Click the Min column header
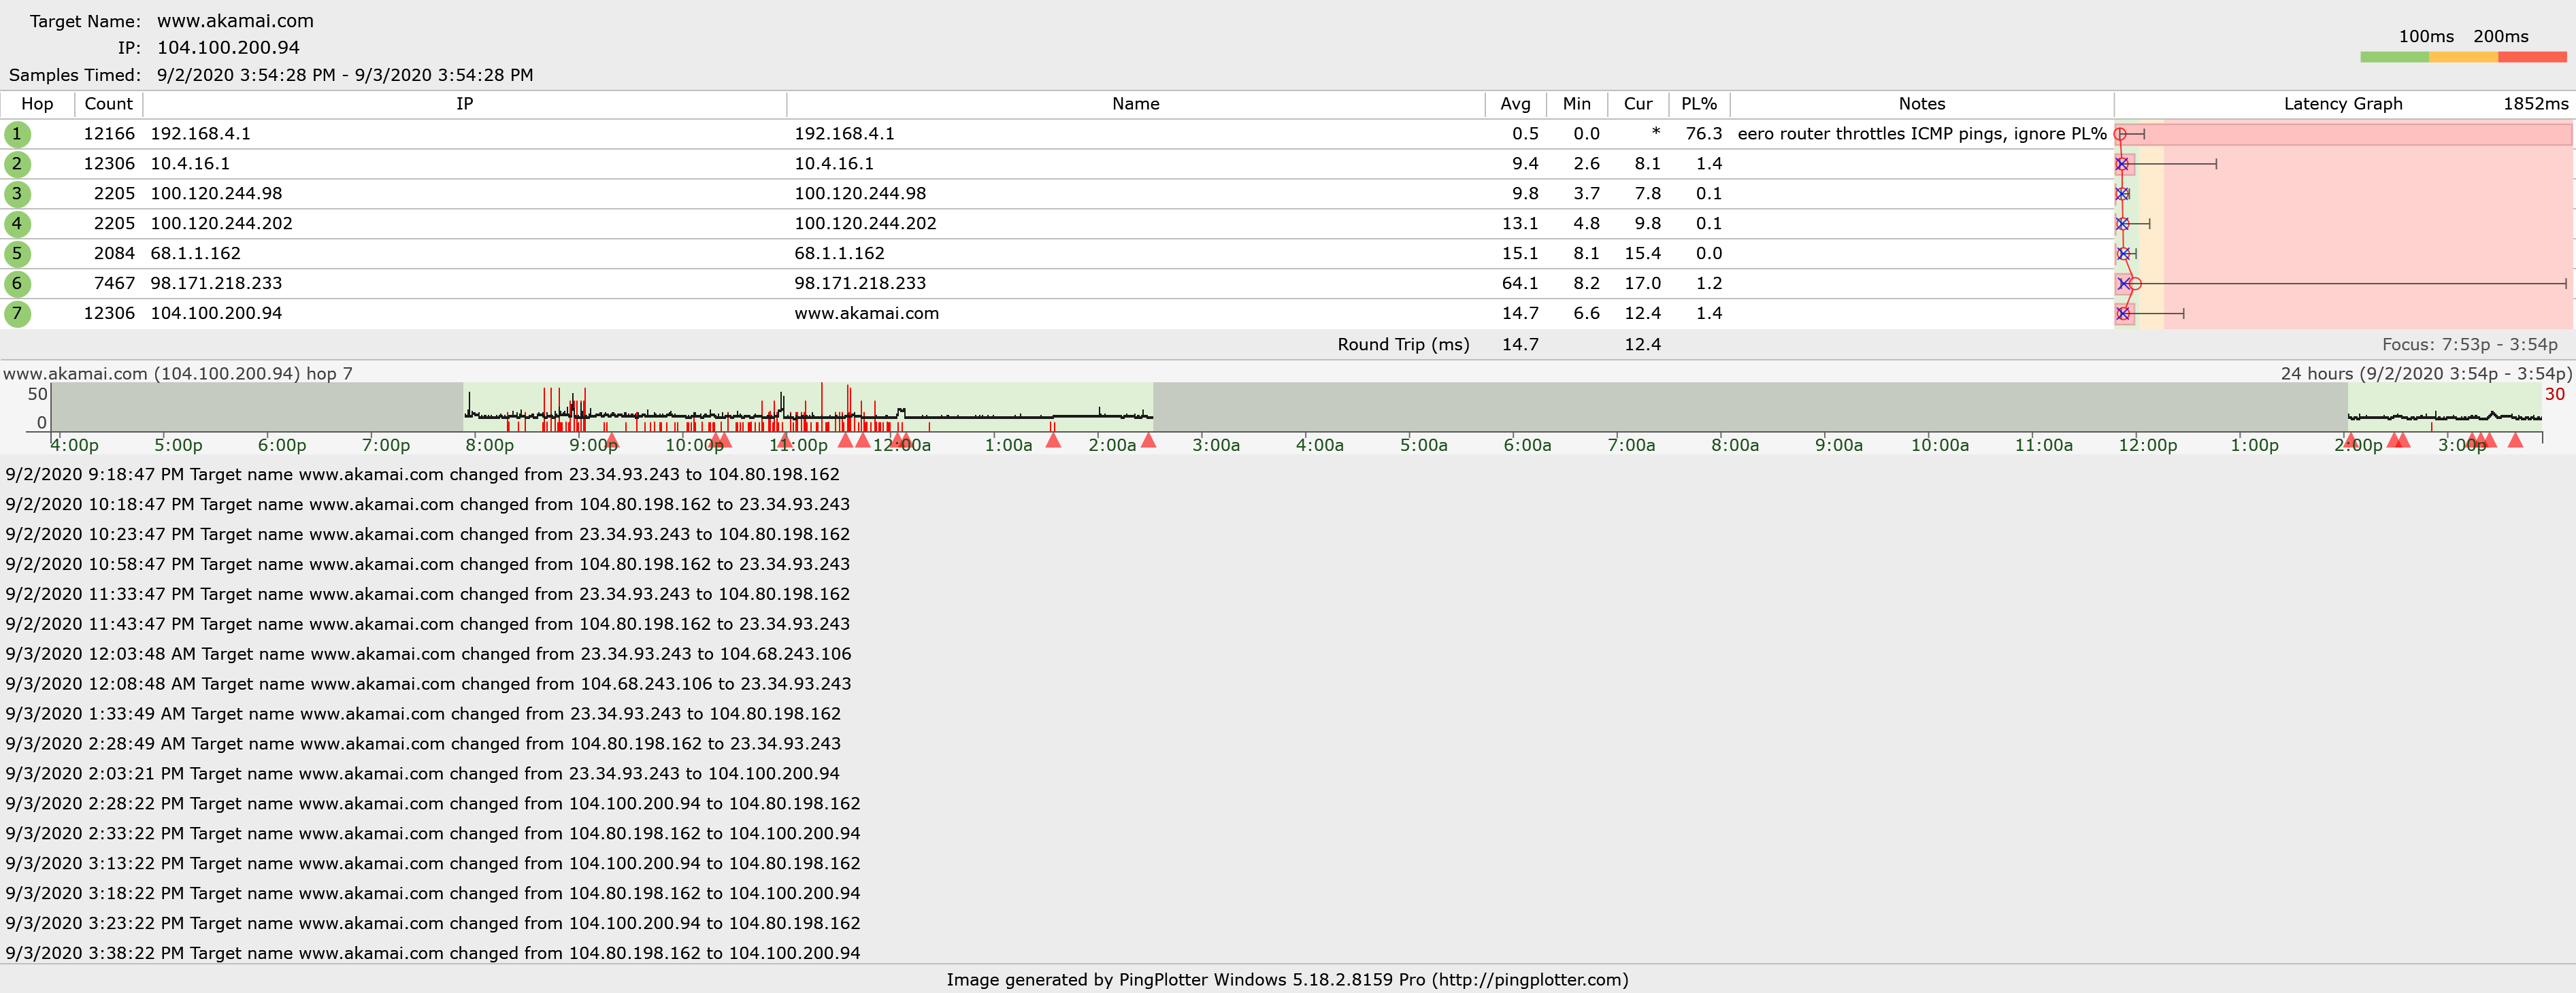This screenshot has height=993, width=2576. coord(1577,104)
